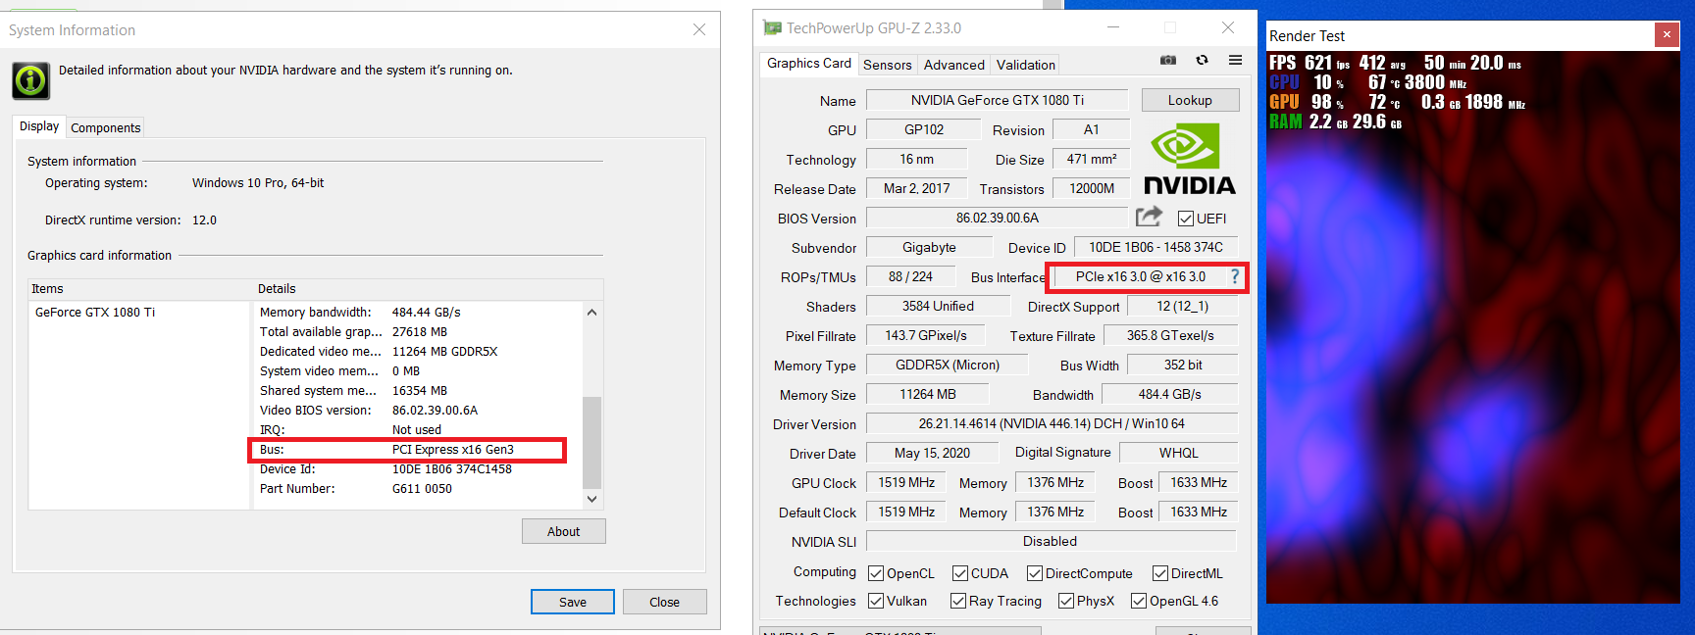The image size is (1695, 635).
Task: Select GeForce GTX 1080 Ti in Items list
Action: [x=95, y=313]
